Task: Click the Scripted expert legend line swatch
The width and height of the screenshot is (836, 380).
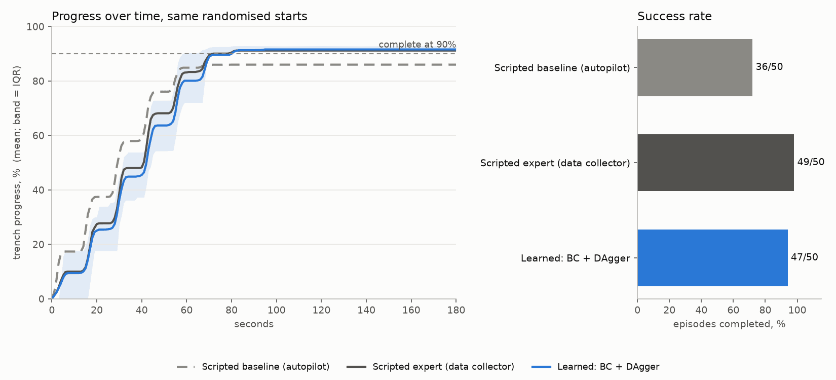Action: [x=357, y=367]
